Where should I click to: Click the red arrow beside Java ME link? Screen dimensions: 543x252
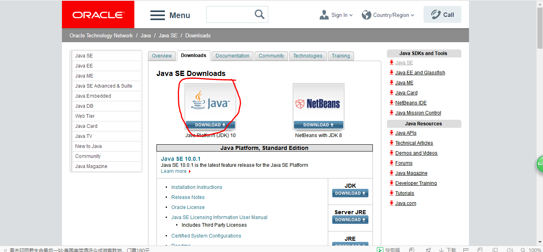click(x=391, y=82)
